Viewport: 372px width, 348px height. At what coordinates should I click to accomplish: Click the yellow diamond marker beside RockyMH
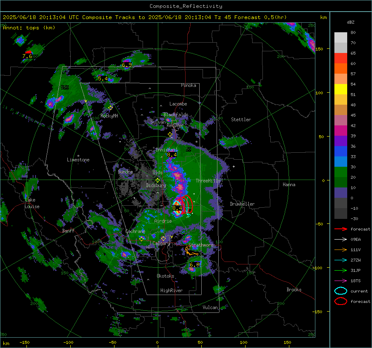[x=110, y=108]
